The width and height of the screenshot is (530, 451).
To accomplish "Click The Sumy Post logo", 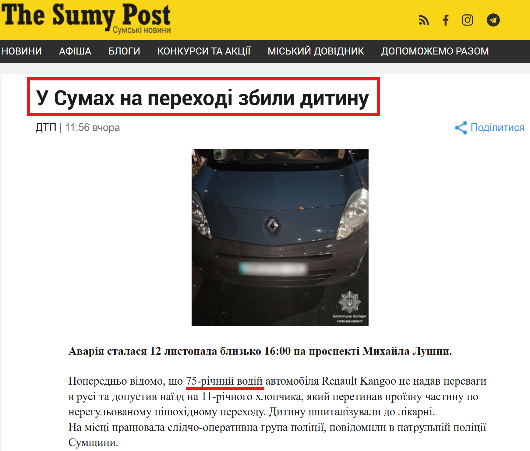I will coord(86,18).
